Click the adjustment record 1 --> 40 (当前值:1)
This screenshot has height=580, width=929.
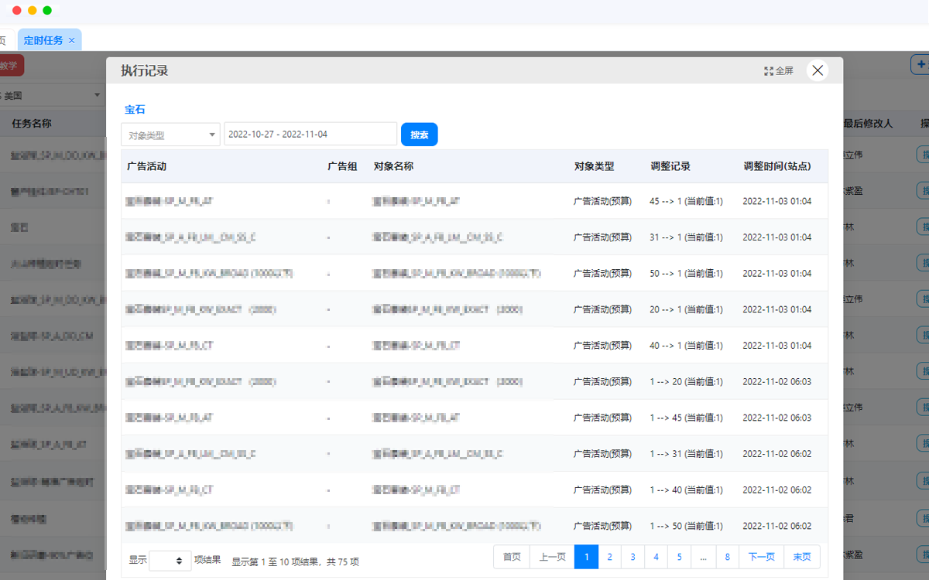(686, 490)
